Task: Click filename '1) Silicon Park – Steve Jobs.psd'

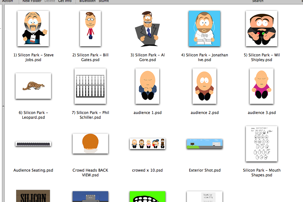Action: pos(33,57)
